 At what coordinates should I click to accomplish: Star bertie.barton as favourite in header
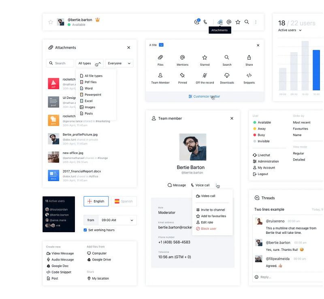[51, 22]
